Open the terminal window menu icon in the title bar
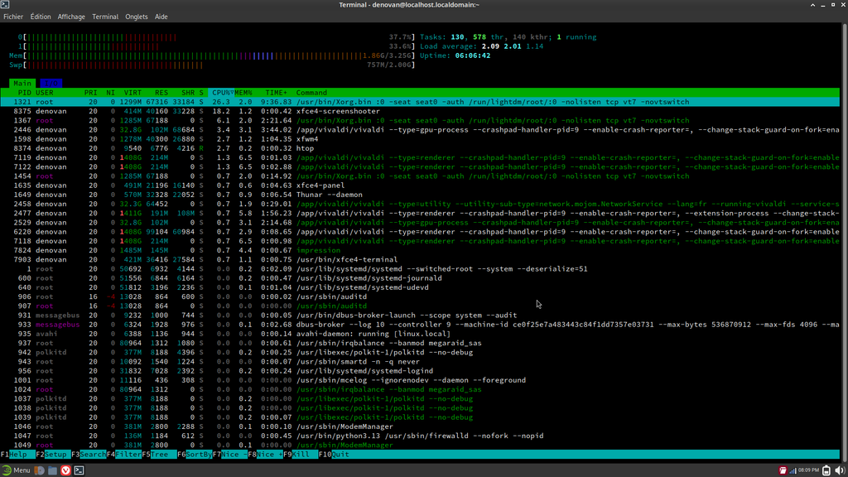This screenshot has height=477, width=848. click(5, 4)
